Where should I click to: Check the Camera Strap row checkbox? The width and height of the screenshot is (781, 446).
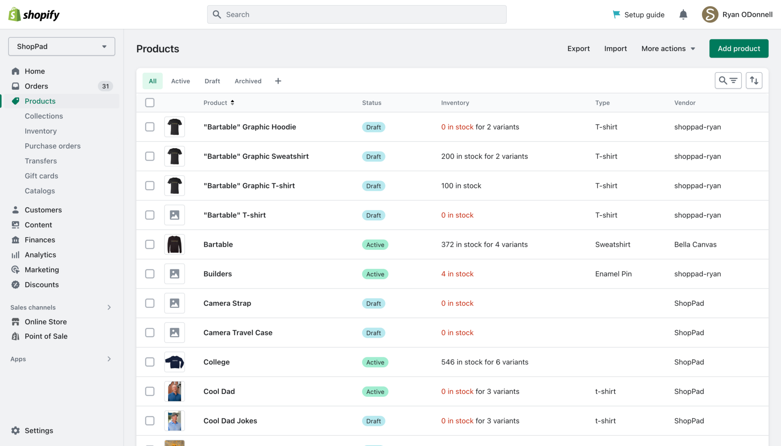[x=150, y=303]
